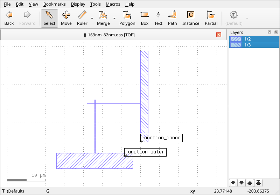
Task: Open the Display menu
Action: coord(78,4)
